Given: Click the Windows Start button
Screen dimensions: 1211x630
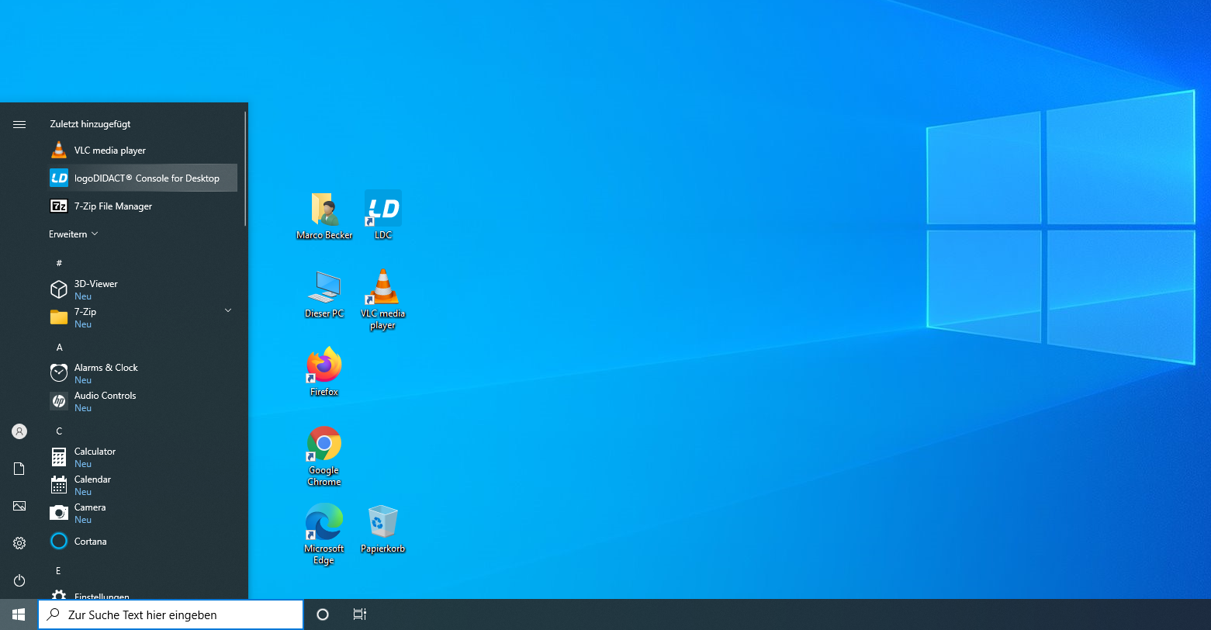Looking at the screenshot, I should 19,614.
